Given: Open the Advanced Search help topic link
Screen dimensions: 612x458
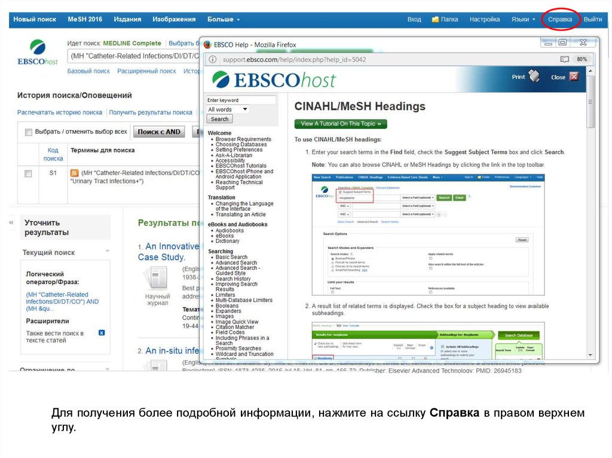Looking at the screenshot, I should tap(236, 263).
